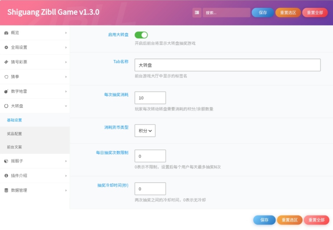Click the expand-all list icon beside search
The height and width of the screenshot is (230, 333).
click(197, 13)
